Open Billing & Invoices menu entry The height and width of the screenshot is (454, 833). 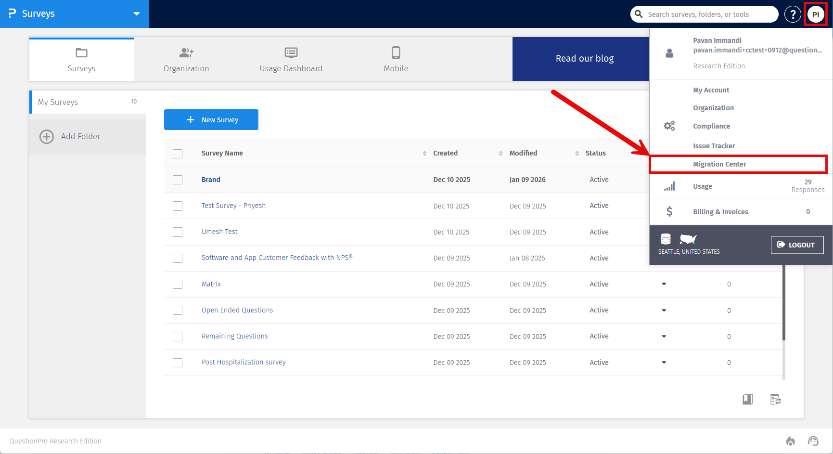[720, 212]
